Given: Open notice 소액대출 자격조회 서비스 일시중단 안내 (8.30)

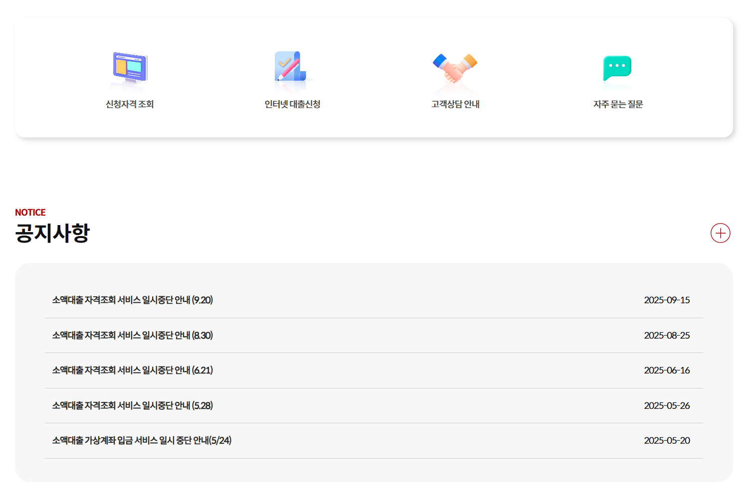Looking at the screenshot, I should point(133,335).
